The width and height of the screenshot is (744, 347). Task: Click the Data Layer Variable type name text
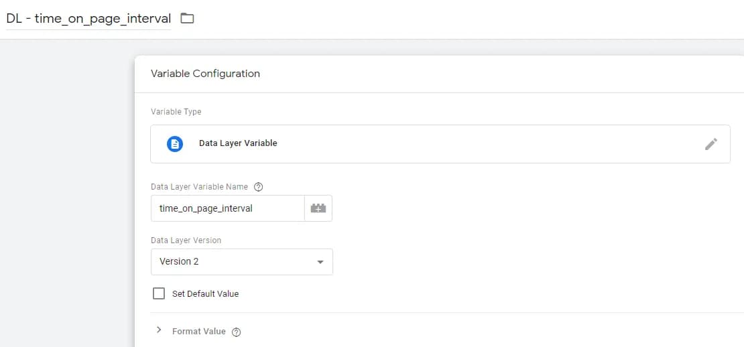[x=238, y=143]
